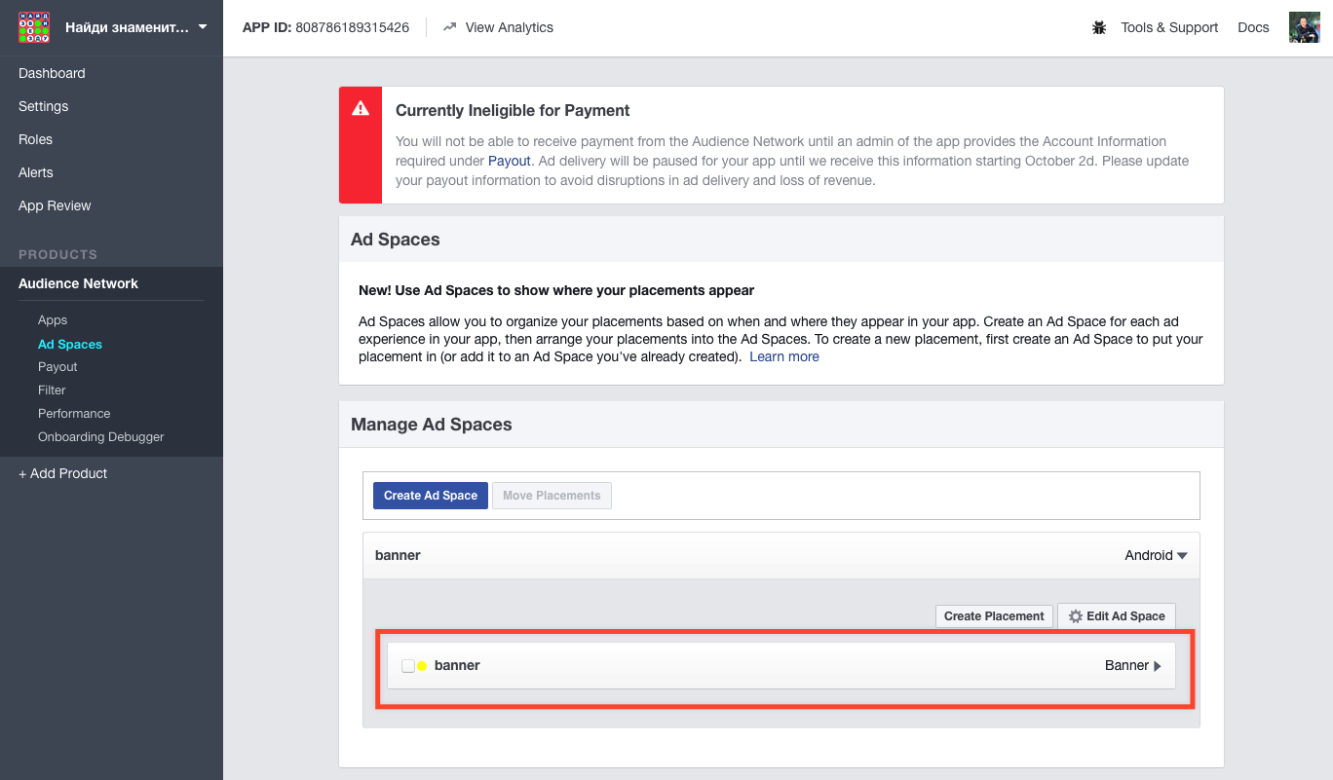Open Settings in sidebar
1333x780 pixels.
pyautogui.click(x=43, y=106)
